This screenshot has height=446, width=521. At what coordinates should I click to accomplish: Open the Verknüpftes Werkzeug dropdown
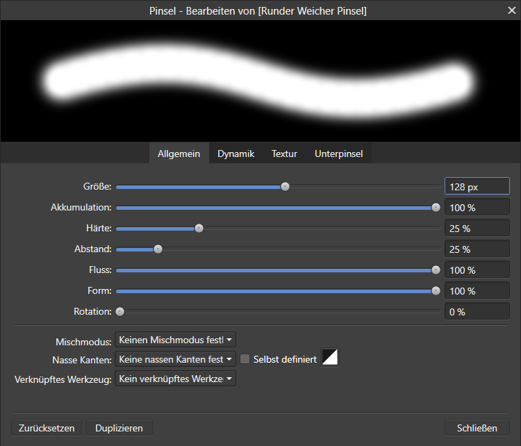coord(175,379)
